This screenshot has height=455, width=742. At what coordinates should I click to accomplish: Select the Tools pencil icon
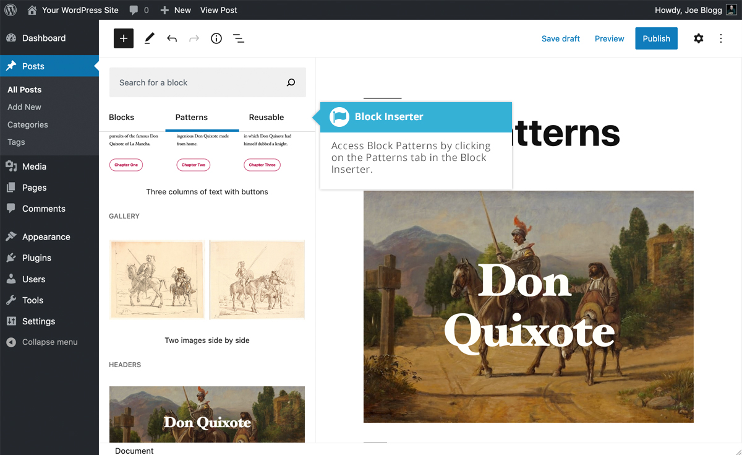[x=149, y=38]
